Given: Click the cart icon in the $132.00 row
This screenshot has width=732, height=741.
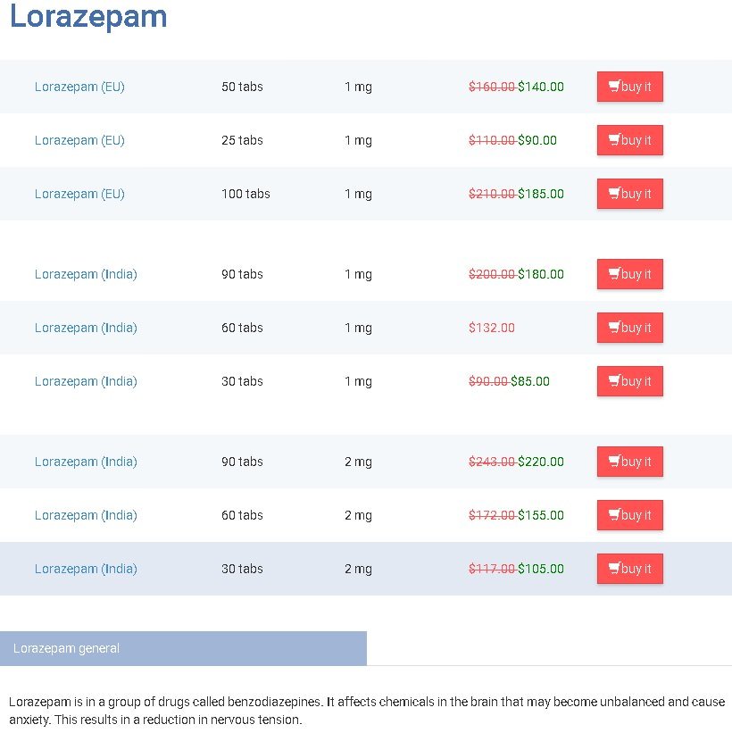Looking at the screenshot, I should [x=614, y=328].
